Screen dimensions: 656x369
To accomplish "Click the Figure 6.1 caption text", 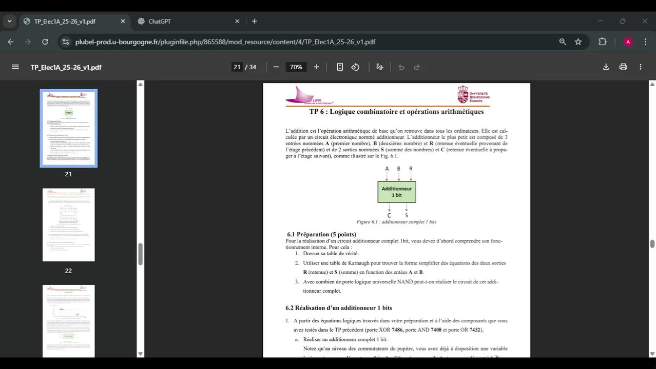I will click(x=396, y=222).
